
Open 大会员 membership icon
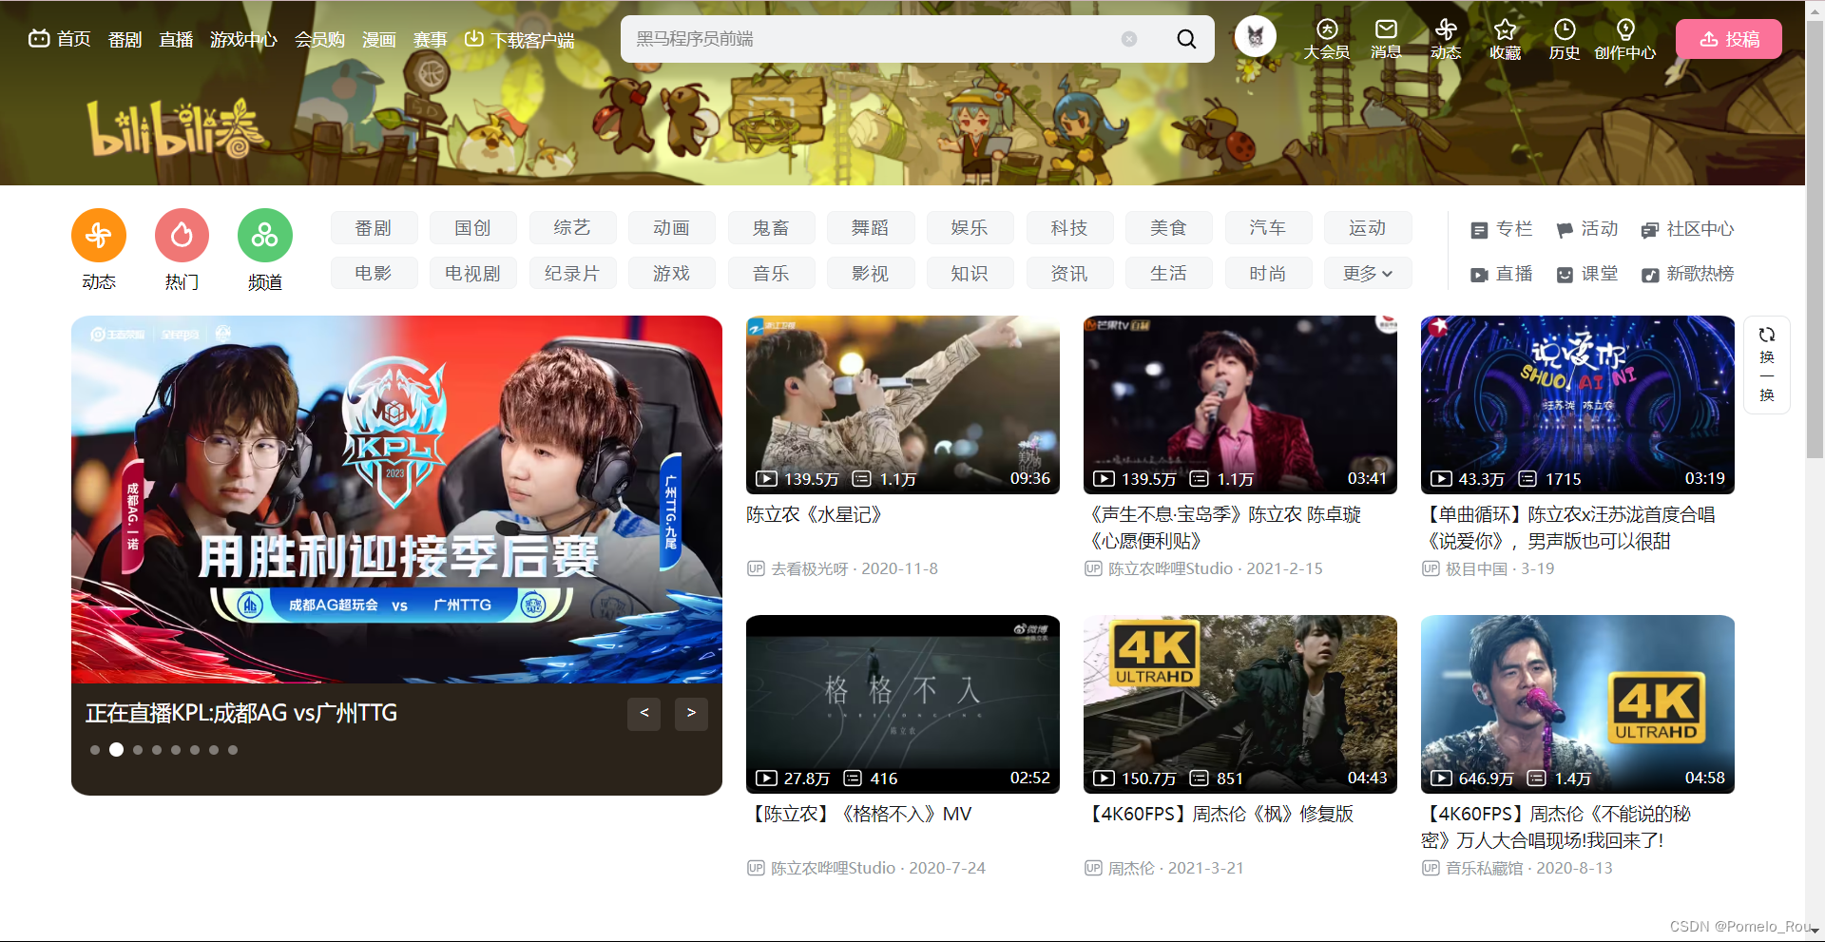point(1327,39)
